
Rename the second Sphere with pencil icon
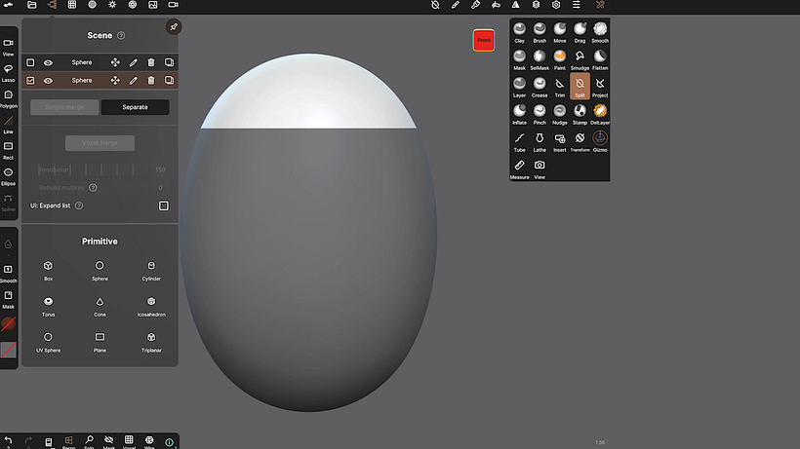[x=133, y=81]
